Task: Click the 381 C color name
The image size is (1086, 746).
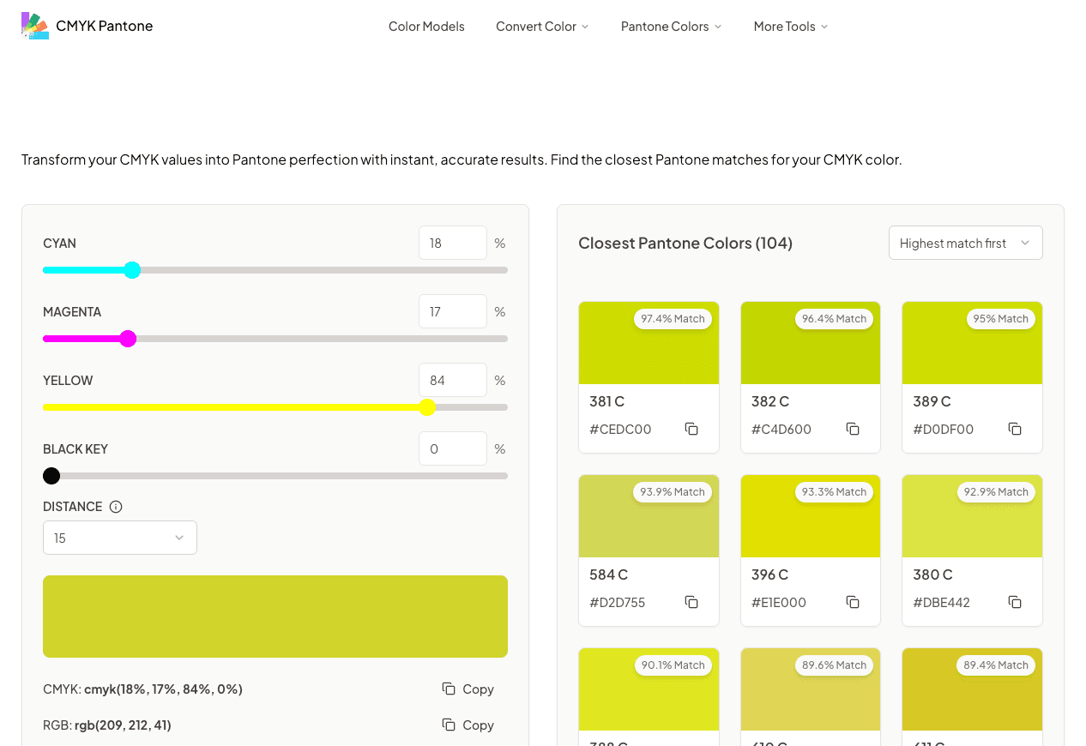Action: [x=606, y=401]
